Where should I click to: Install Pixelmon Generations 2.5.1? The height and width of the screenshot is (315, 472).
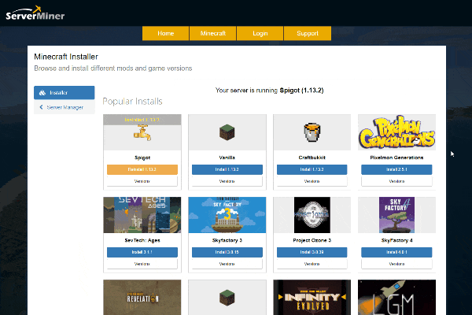click(x=396, y=169)
